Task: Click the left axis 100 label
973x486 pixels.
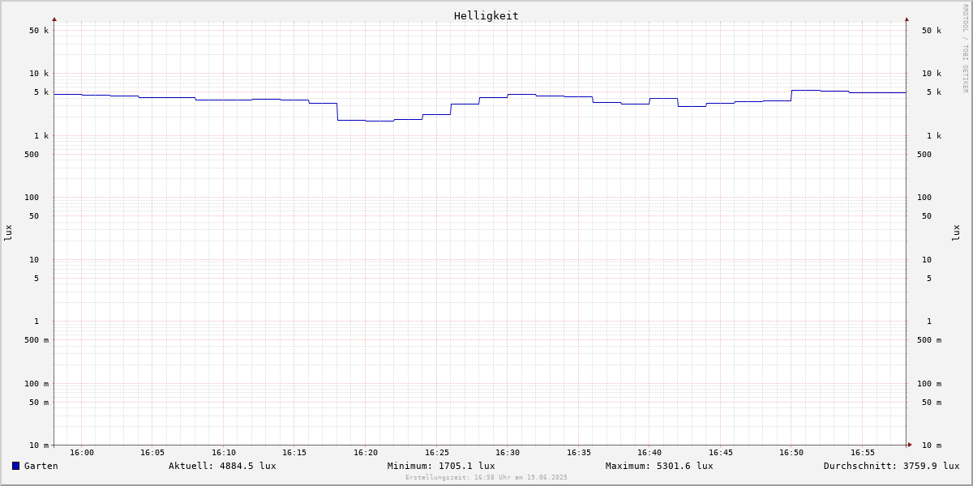Action: coord(32,198)
